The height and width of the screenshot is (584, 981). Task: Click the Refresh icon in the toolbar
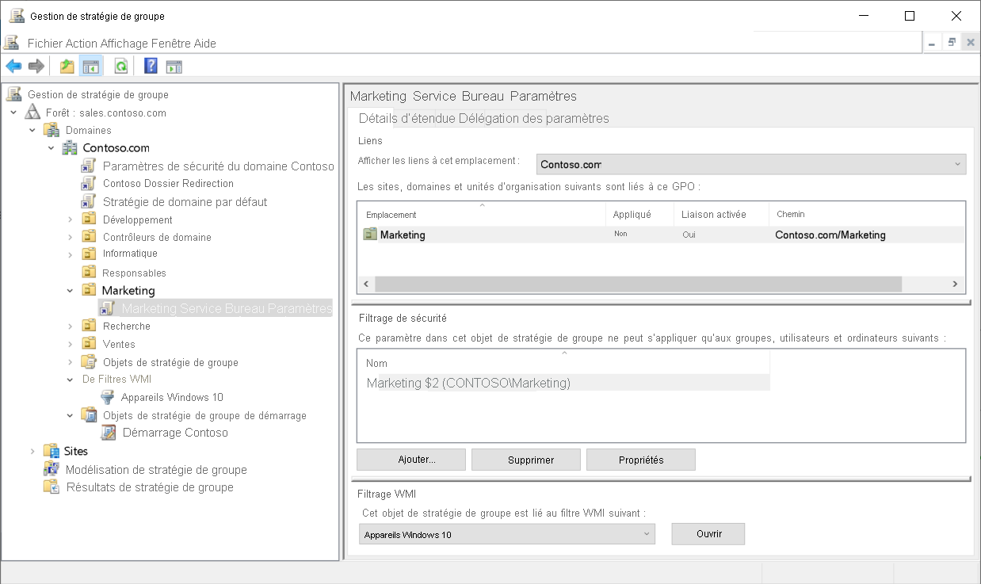(120, 66)
